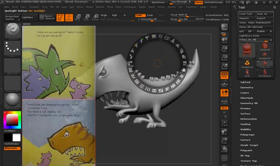
Task: Select the Scroll canvas navigation icon
Action: click(x=224, y=40)
